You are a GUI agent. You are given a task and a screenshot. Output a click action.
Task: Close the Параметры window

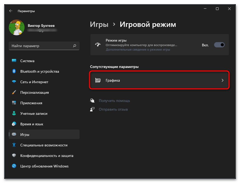229,9
